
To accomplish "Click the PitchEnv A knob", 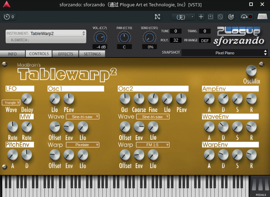I will pos(13,155).
